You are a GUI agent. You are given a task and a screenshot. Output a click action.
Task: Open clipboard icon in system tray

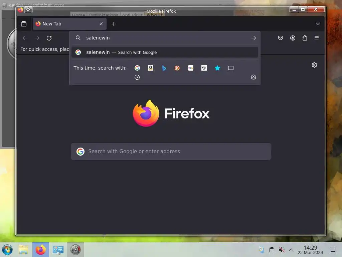[x=272, y=250]
